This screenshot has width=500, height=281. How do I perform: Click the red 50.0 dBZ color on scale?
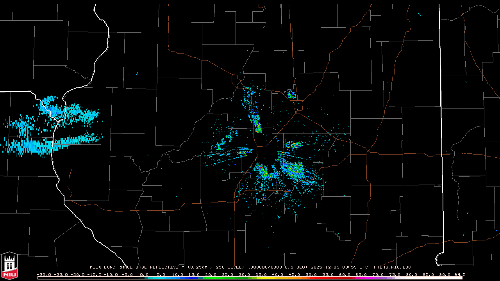click(311, 278)
